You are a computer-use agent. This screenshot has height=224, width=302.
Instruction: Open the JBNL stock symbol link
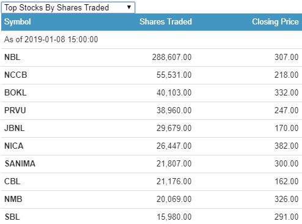pos(15,128)
